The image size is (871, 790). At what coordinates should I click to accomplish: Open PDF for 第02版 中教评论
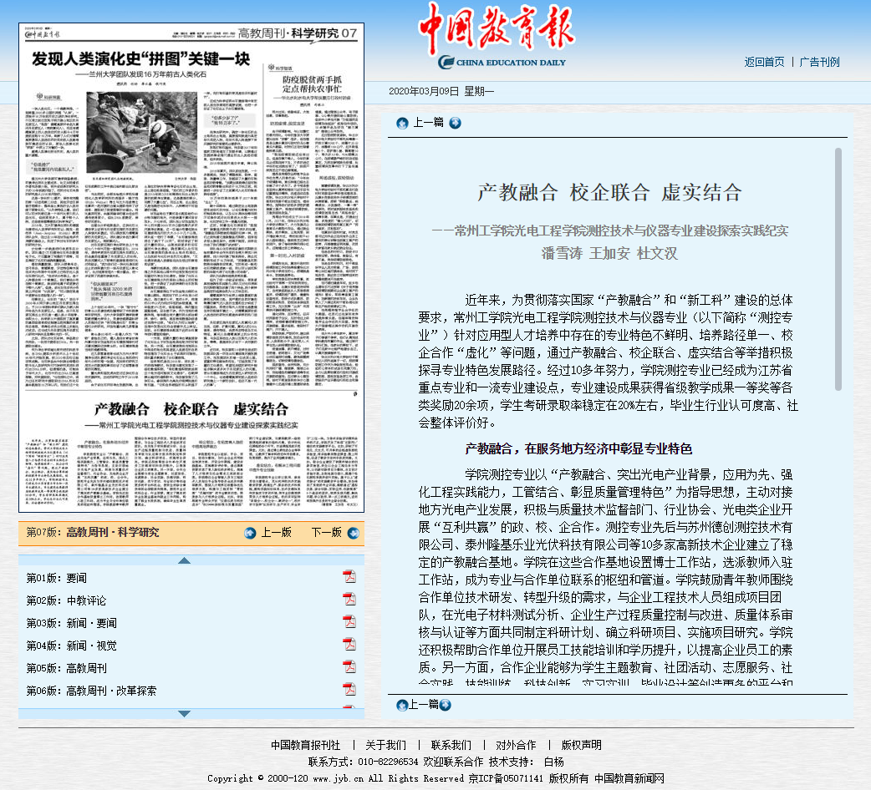pyautogui.click(x=349, y=600)
